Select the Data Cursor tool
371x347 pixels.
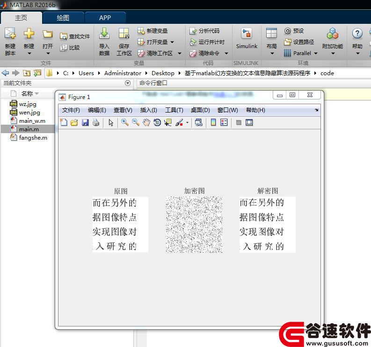click(x=168, y=122)
